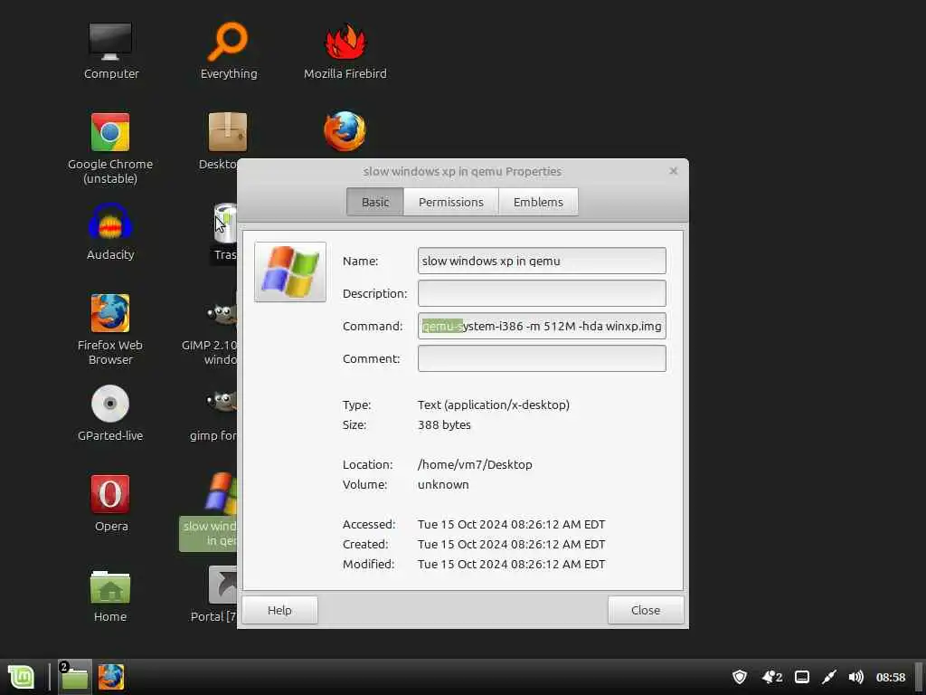
Task: Switch to the Permissions tab
Action: click(x=451, y=202)
